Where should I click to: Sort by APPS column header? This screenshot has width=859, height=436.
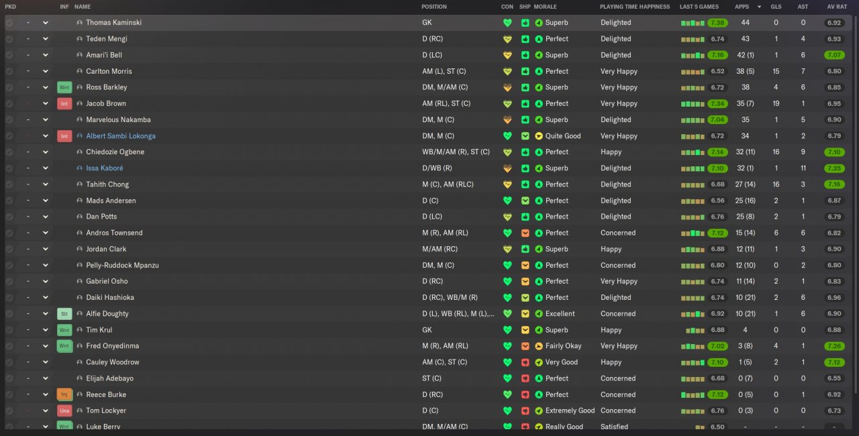(742, 7)
